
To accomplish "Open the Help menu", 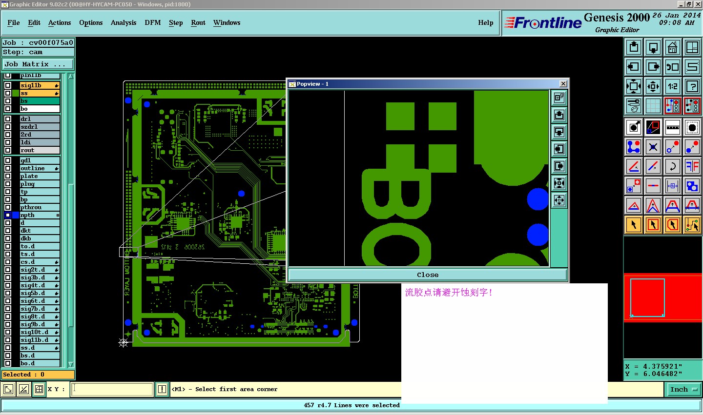I will (x=486, y=22).
